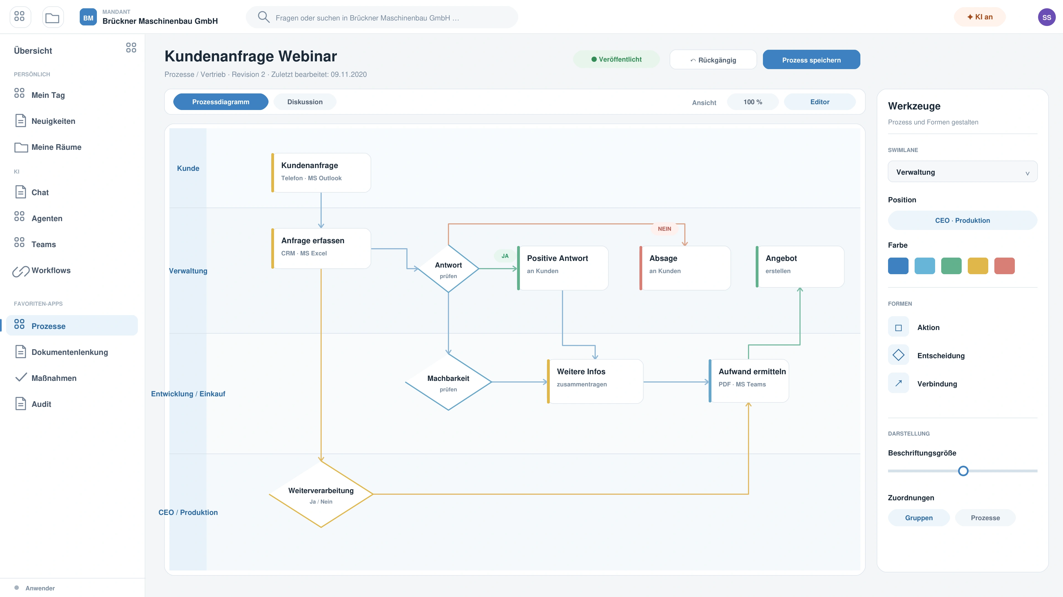The width and height of the screenshot is (1063, 597).
Task: Click the Beschriftungsgröße slider handle
Action: pos(963,471)
